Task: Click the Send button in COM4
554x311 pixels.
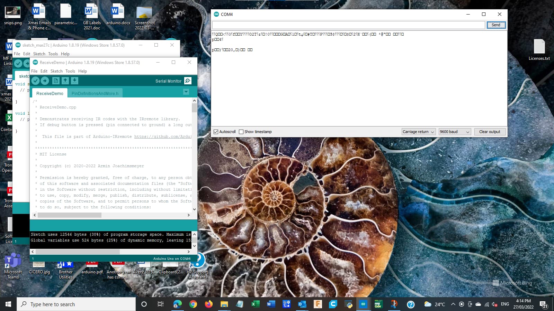Action: click(496, 25)
